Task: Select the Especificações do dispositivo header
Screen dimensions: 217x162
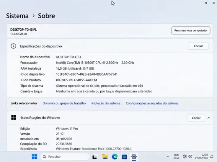Action: [41, 46]
